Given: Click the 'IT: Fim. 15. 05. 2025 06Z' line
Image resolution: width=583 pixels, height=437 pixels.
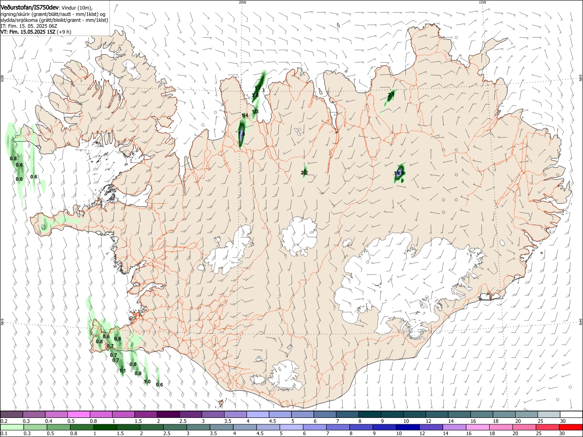Looking at the screenshot, I should click(x=29, y=26).
